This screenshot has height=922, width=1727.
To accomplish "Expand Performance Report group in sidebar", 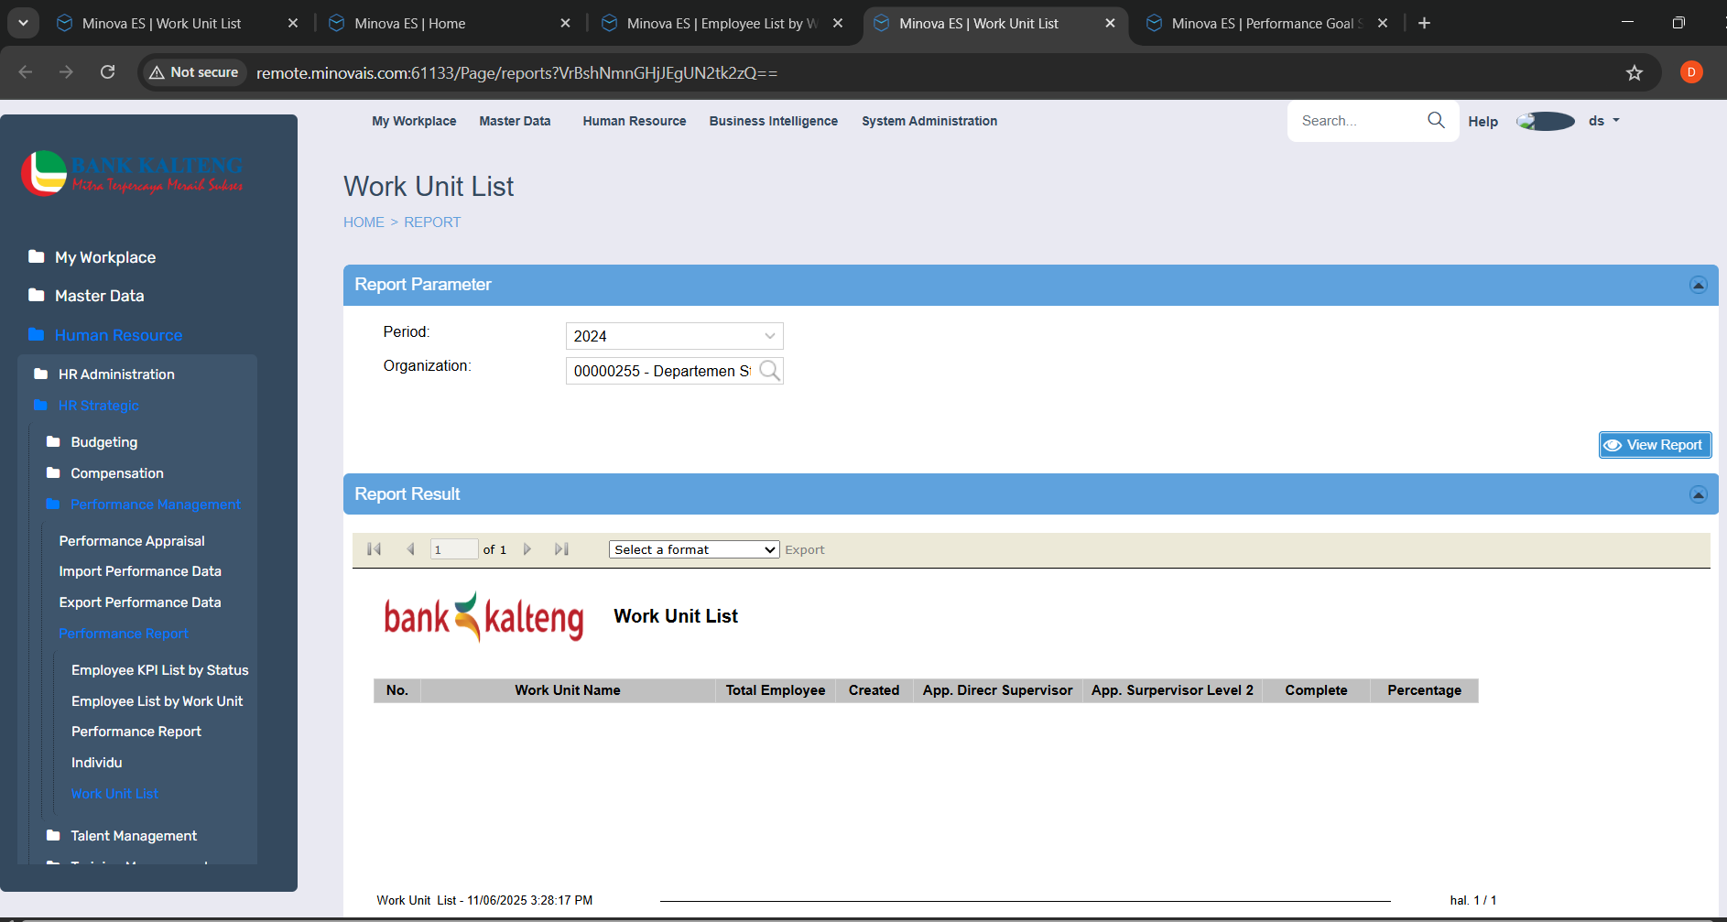I will 124,633.
